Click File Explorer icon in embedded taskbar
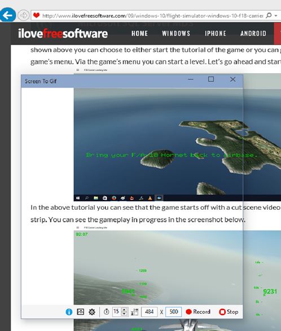Viewport: 281px width, 331px height. pos(96,198)
